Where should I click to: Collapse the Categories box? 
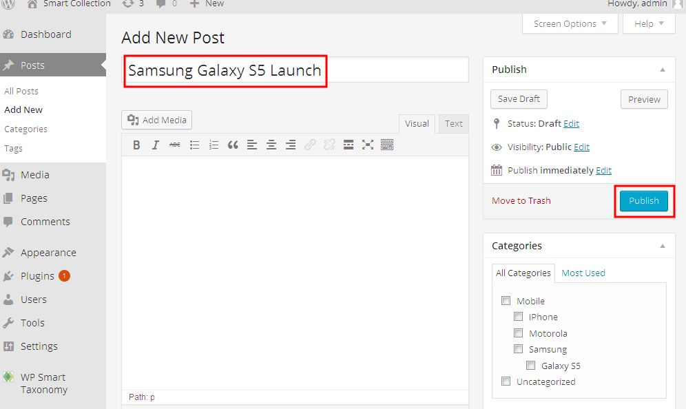(663, 247)
